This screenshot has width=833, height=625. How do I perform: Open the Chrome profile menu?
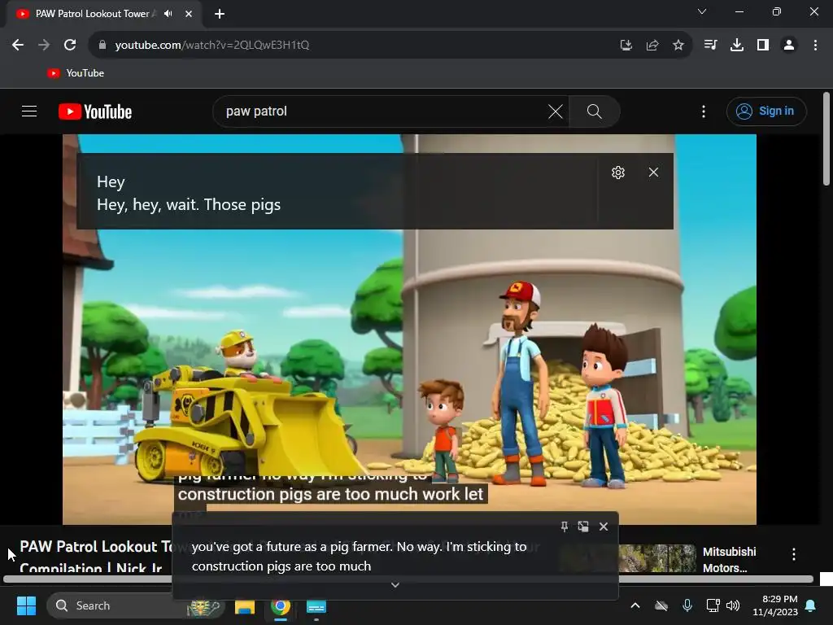click(789, 46)
